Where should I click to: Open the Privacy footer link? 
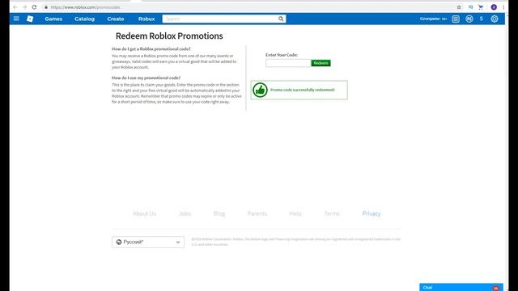pyautogui.click(x=372, y=213)
